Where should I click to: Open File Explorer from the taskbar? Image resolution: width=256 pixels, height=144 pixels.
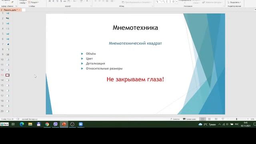30,124
